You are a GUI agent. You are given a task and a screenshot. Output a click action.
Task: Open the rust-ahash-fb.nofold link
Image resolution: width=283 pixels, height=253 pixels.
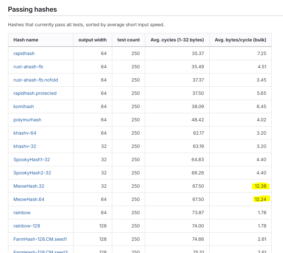36,80
